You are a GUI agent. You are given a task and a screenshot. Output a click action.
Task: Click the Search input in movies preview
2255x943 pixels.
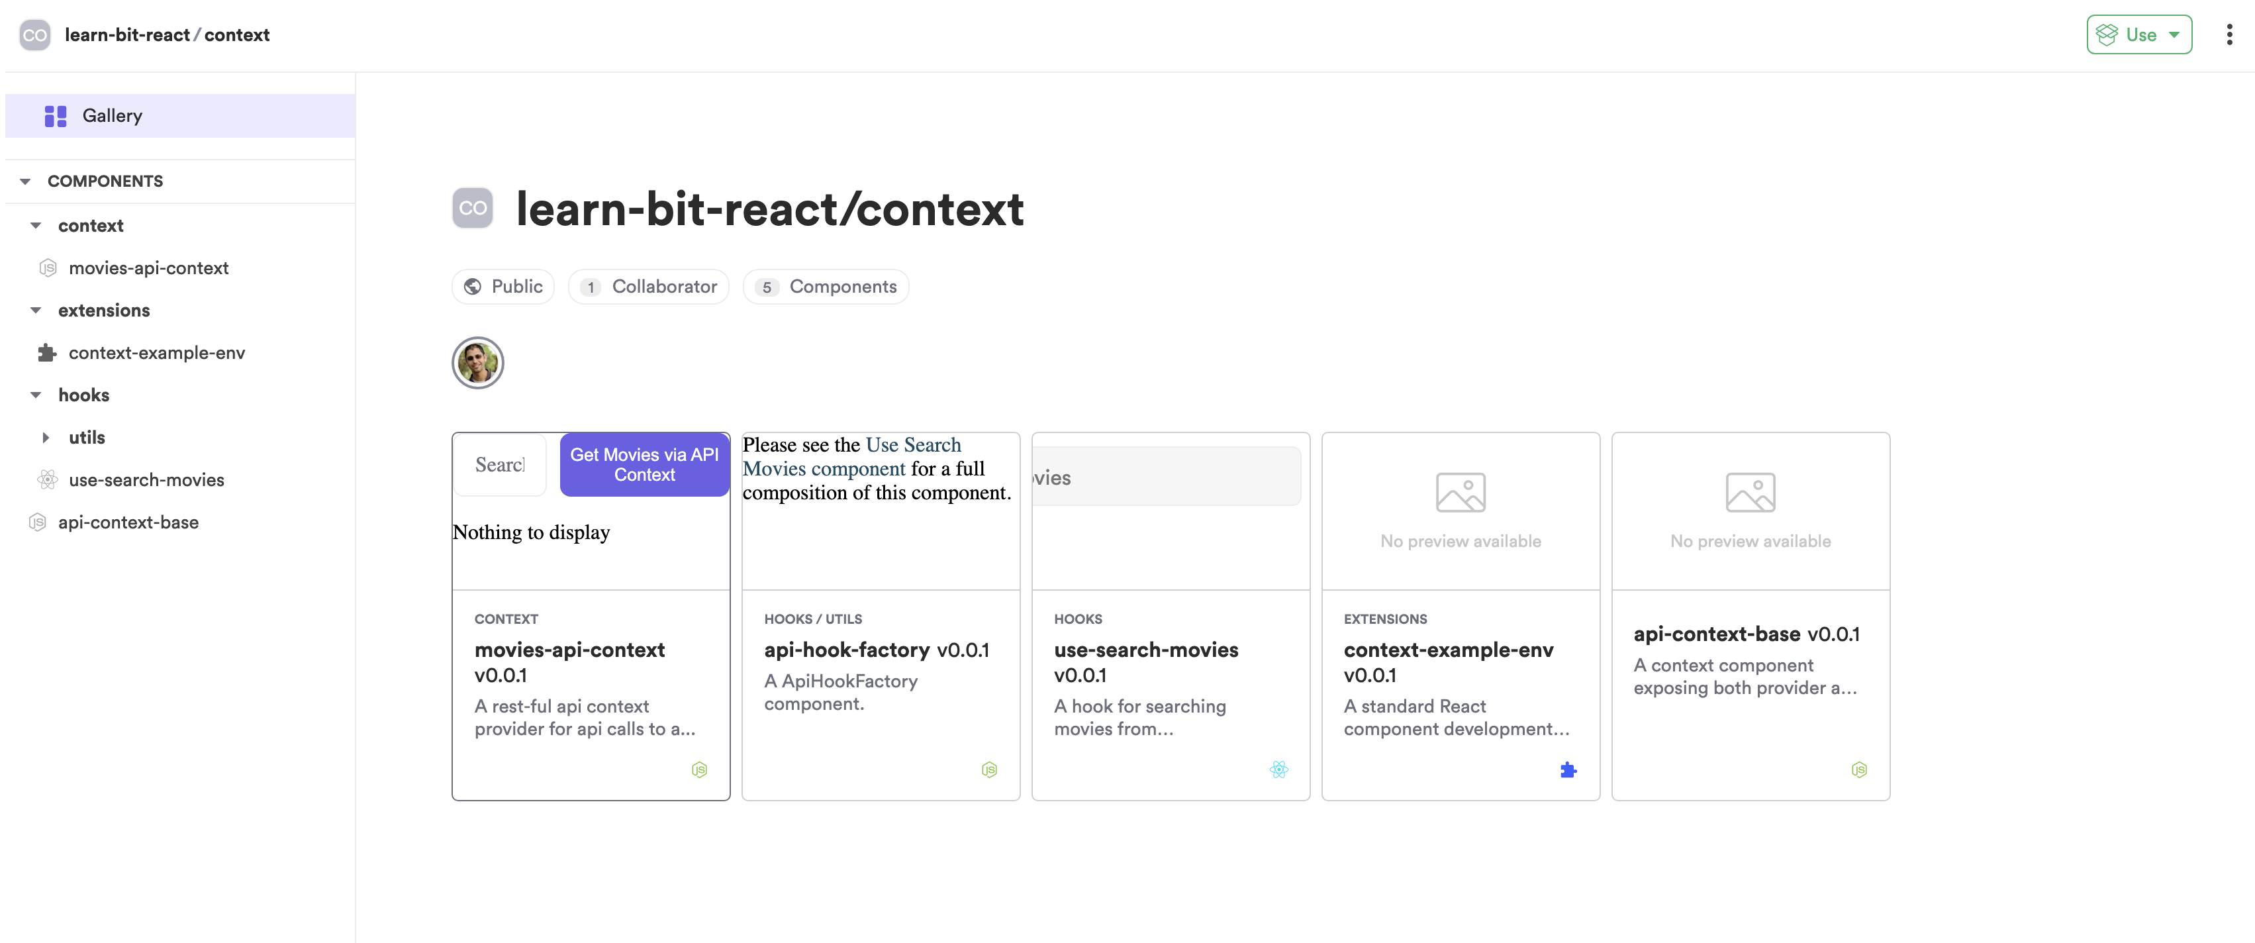500,465
